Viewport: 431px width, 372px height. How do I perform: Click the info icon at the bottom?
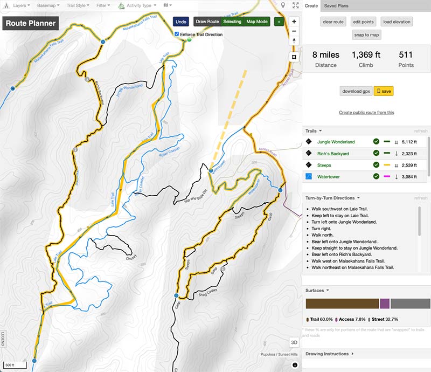(294, 364)
